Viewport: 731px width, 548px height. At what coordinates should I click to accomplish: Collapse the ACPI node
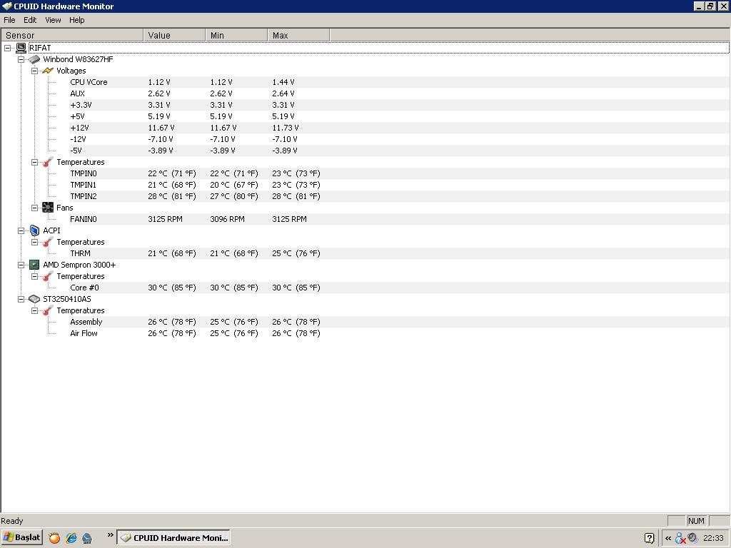point(21,230)
